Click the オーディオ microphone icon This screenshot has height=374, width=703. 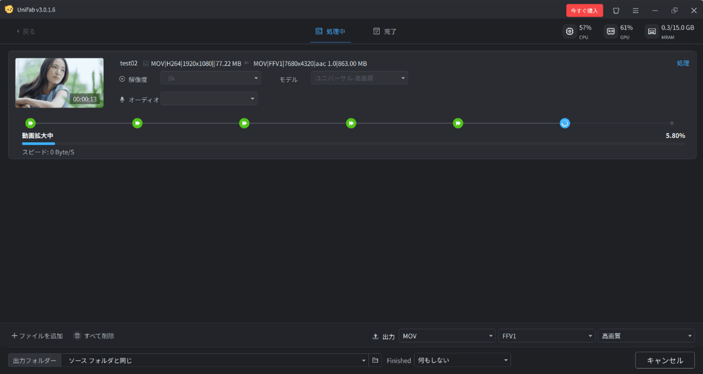[122, 99]
